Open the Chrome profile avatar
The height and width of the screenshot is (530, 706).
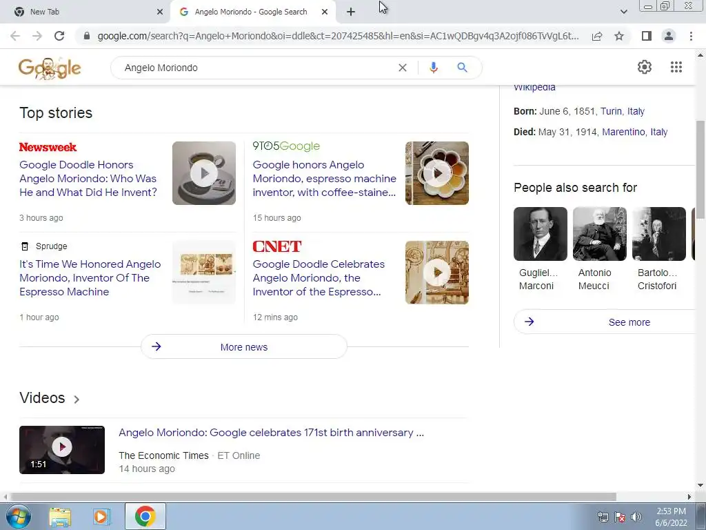(x=669, y=36)
